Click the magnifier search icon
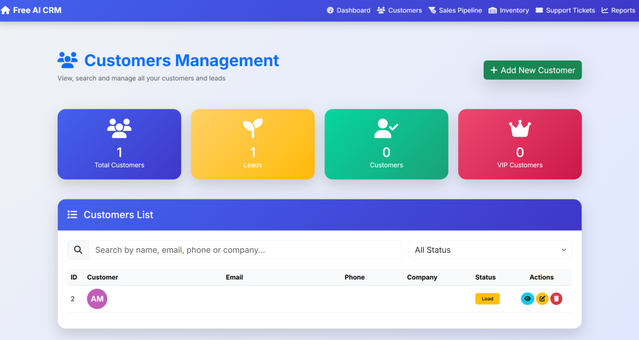 coord(78,250)
